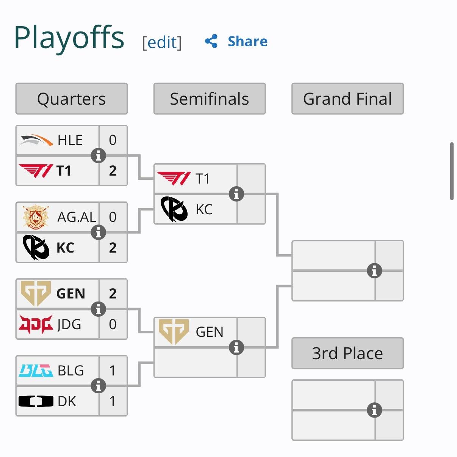Click the page scrollbar on right edge
This screenshot has height=457, width=457.
tap(452, 171)
